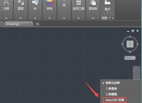Expand the 视图 panel title dropdown
The height and width of the screenshot is (103, 142).
click(x=109, y=18)
